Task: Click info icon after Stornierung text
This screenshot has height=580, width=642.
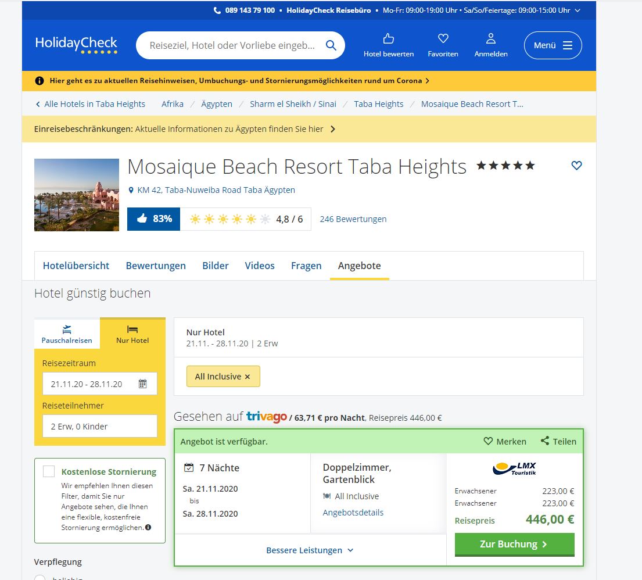Action: coord(148,528)
